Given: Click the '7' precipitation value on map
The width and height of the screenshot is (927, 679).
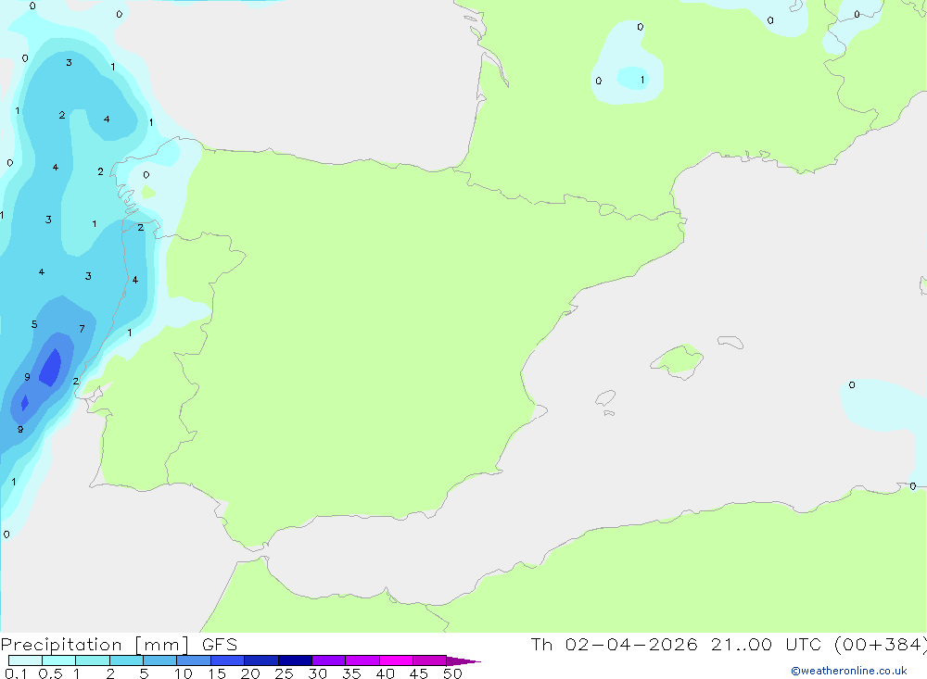Looking at the screenshot, I should pos(82,329).
